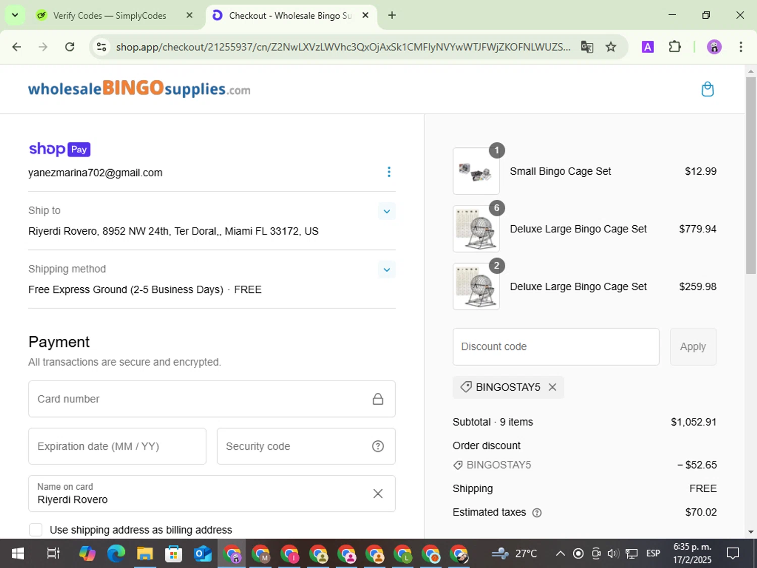Click the security code help question mark

pos(377,446)
